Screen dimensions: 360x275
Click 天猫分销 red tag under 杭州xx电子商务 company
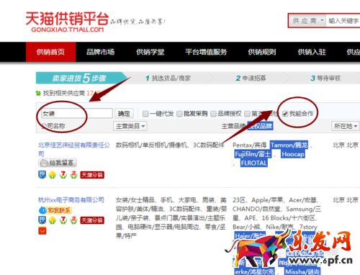(x=92, y=220)
